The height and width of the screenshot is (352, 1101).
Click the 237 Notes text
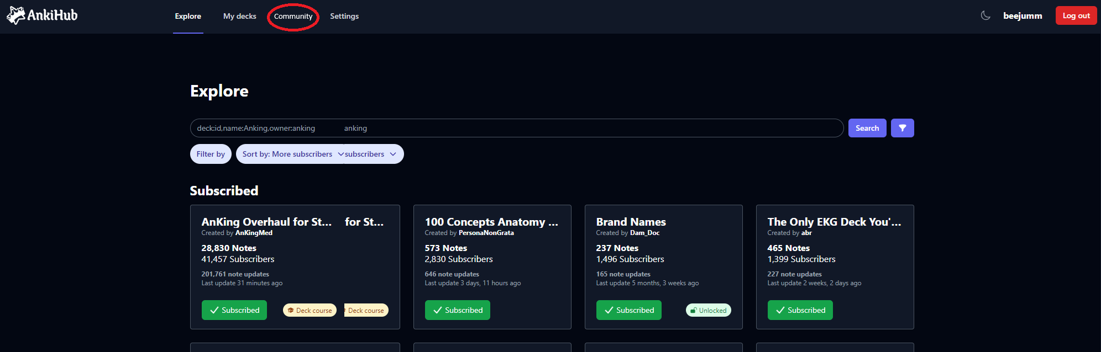[617, 248]
